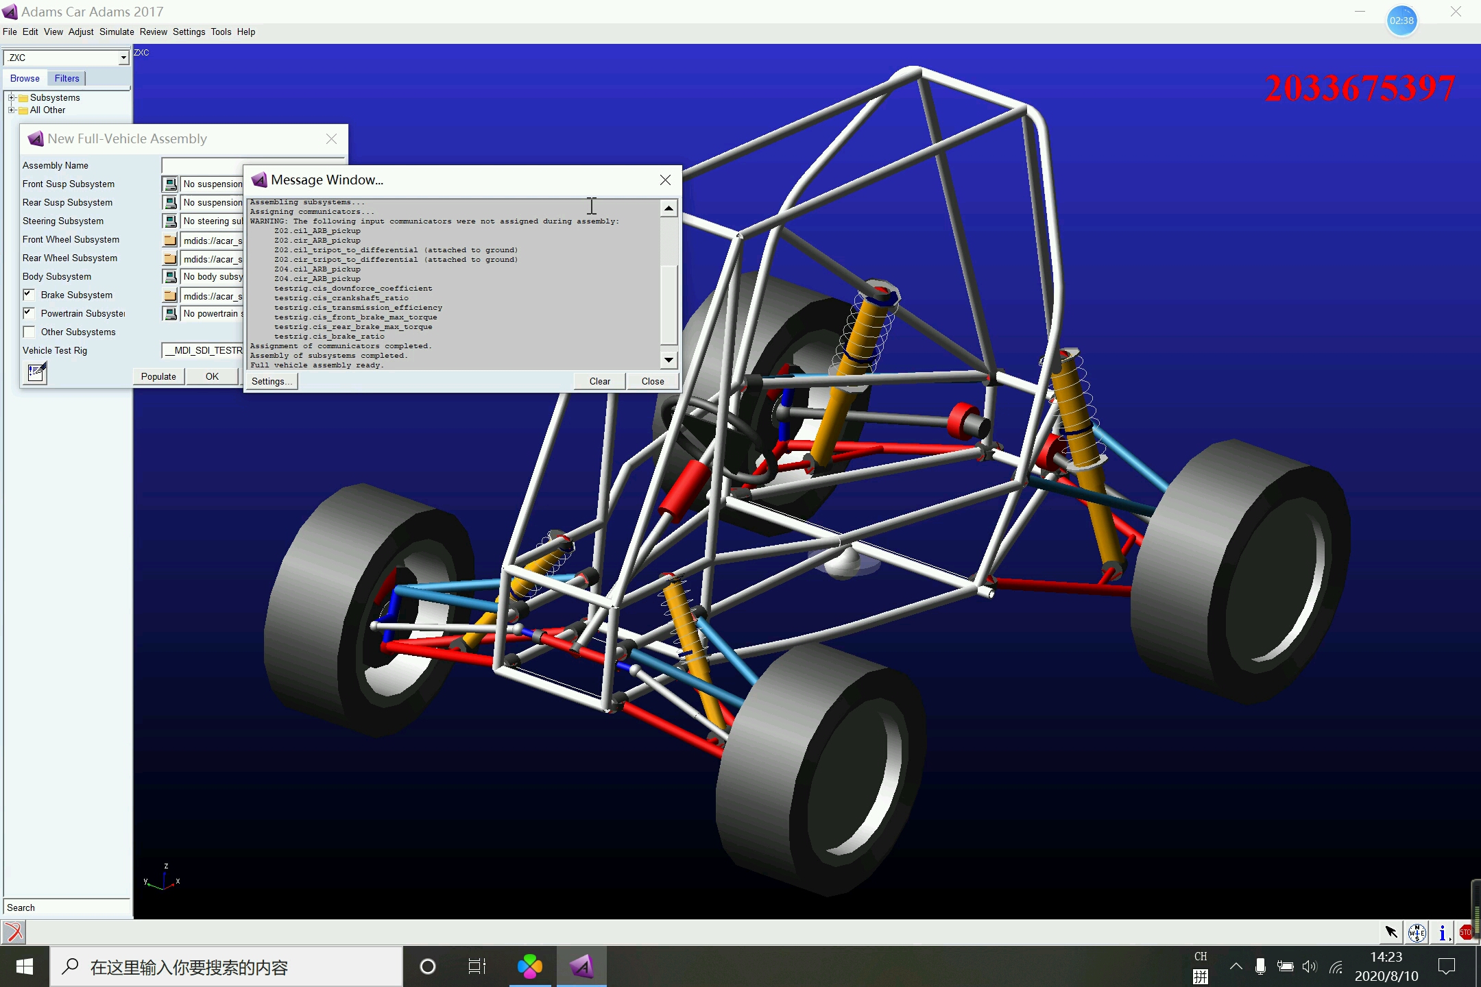
Task: Open the Adjust menu
Action: (x=81, y=32)
